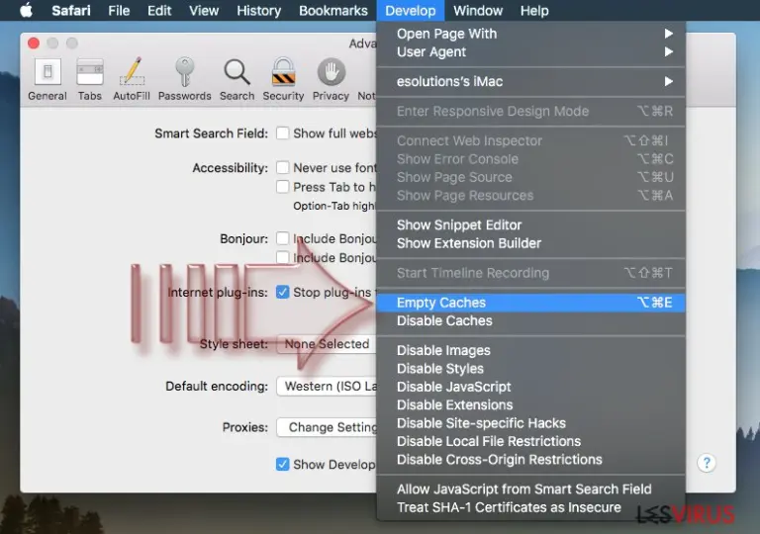
Task: Open the Passwords preferences pane
Action: (x=185, y=79)
